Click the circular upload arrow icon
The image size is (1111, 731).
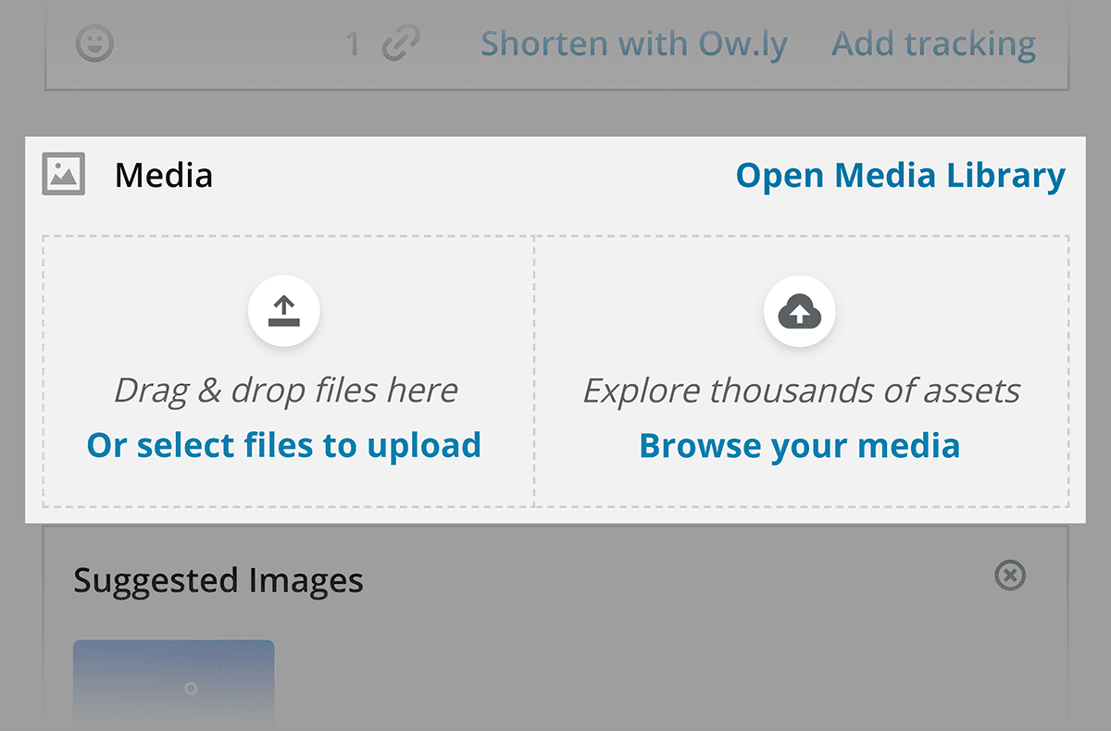283,311
